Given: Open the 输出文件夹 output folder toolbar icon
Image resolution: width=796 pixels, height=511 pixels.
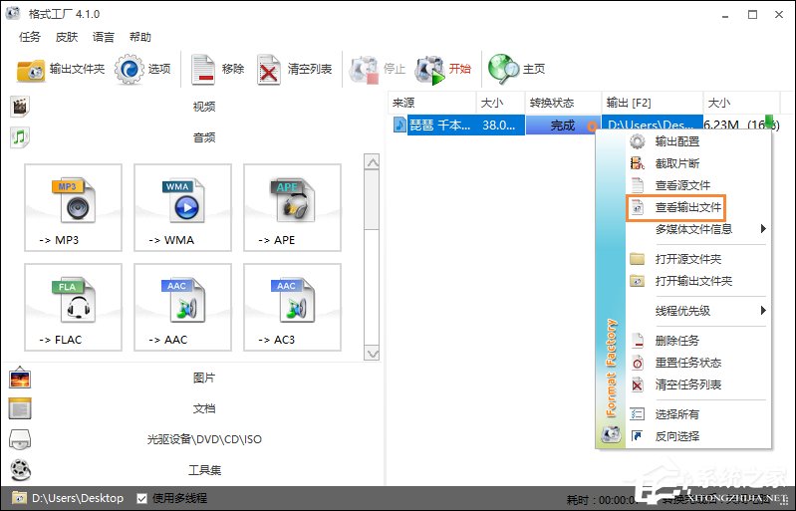Looking at the screenshot, I should click(x=31, y=70).
